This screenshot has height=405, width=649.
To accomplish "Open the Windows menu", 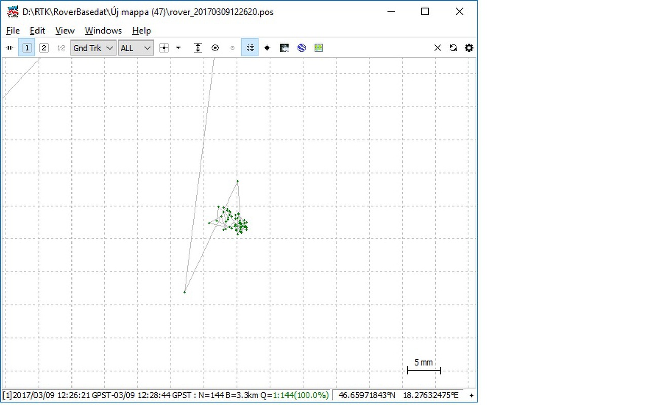I will pos(103,31).
